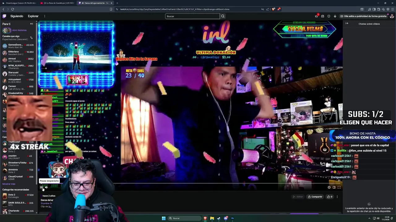Viewport: 396px width, 222px height.
Task: Open the Get Bits diamond icon
Action: (335, 16)
